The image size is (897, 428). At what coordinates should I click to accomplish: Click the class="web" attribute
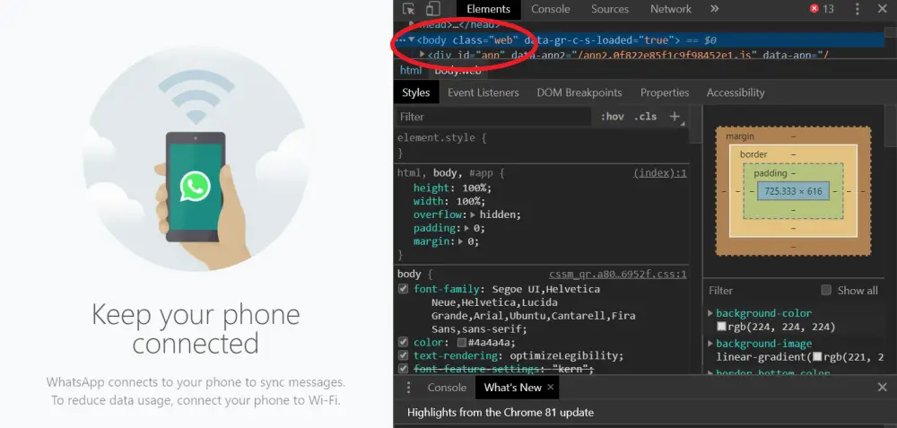[485, 40]
